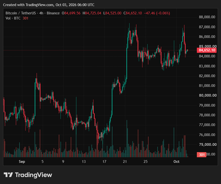
Task: Click the 9 date label on time axis
Action: 63,162
